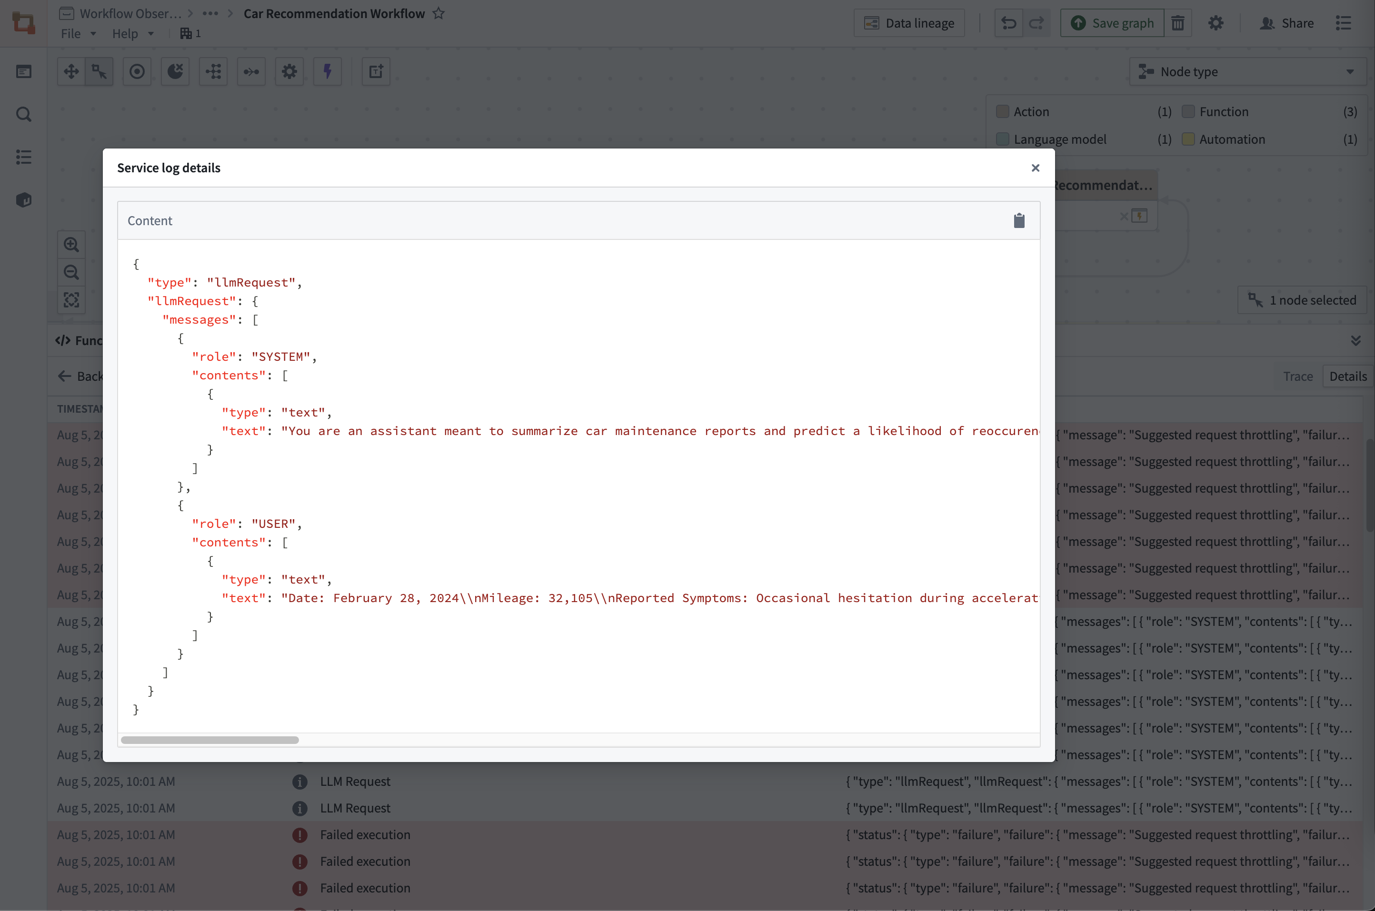Image resolution: width=1375 pixels, height=911 pixels.
Task: Zoom in on the workflow canvas
Action: [71, 244]
